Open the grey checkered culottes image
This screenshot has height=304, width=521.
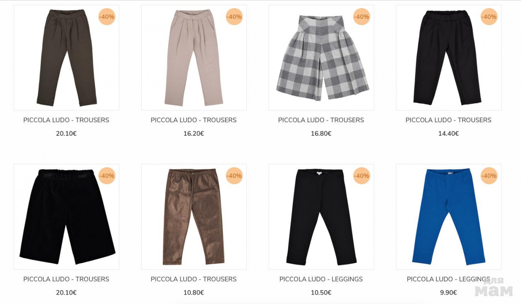coord(321,57)
